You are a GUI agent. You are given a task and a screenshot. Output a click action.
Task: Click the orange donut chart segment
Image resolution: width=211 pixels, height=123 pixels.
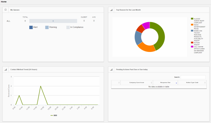tap(146, 47)
